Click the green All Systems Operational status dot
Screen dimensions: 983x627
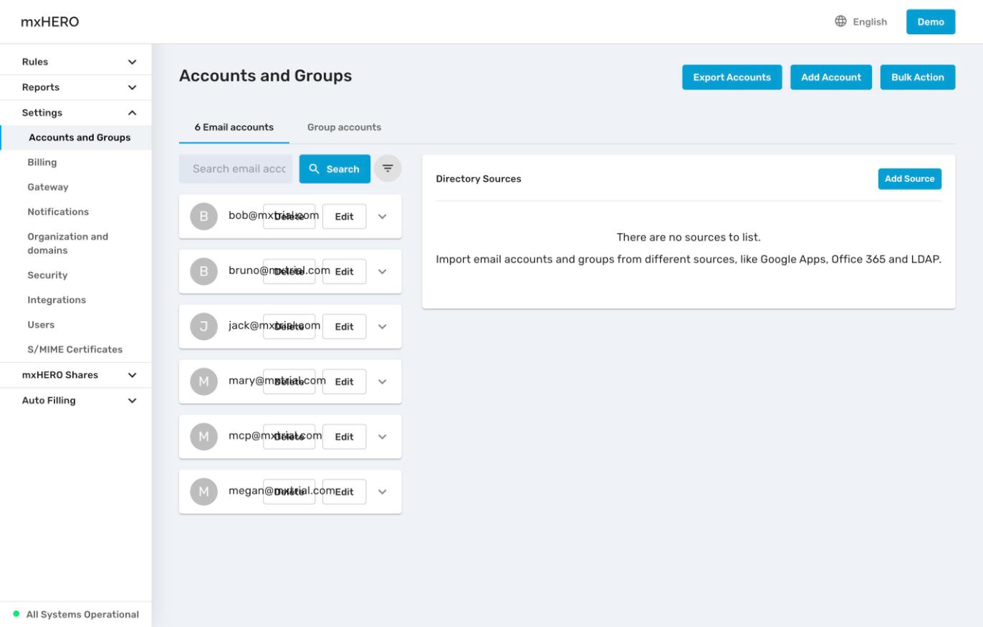(x=16, y=614)
